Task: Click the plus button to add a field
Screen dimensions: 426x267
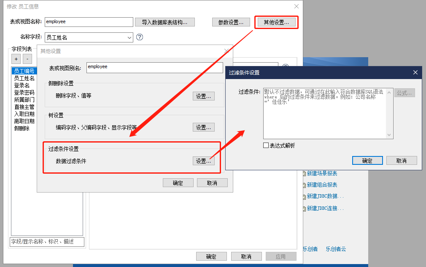Action: point(16,59)
